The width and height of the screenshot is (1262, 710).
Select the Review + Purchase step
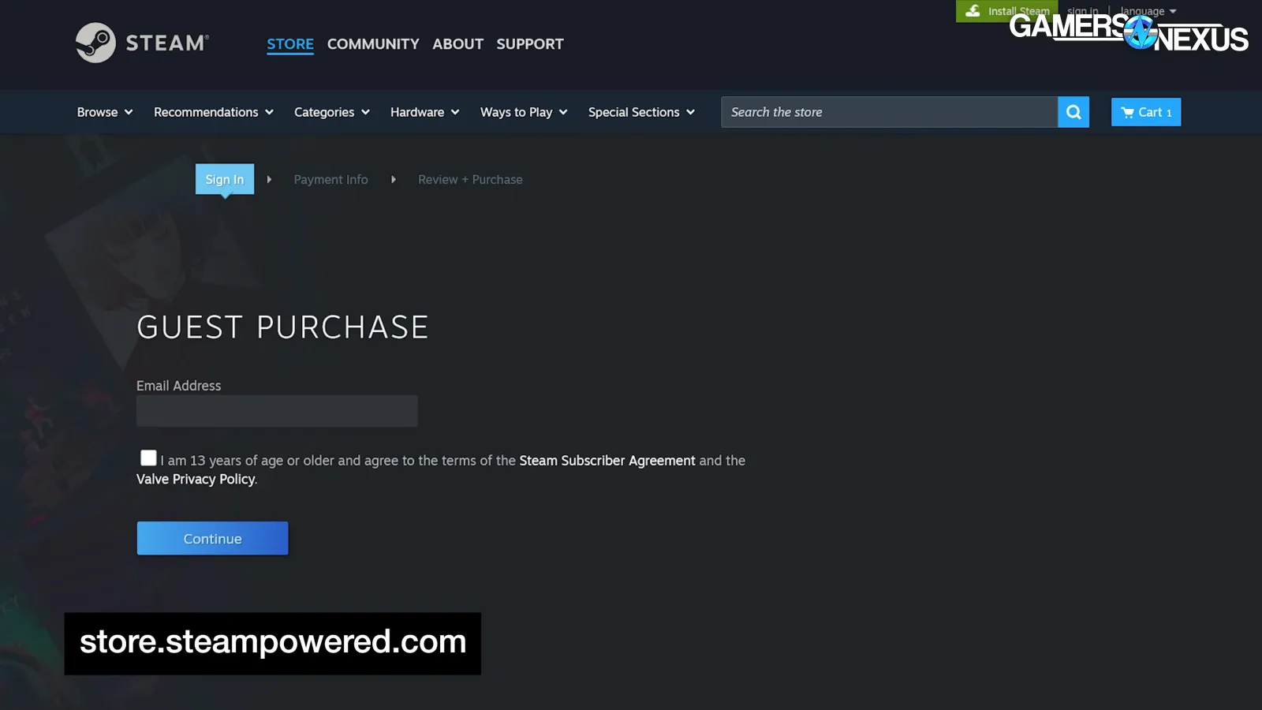click(470, 180)
